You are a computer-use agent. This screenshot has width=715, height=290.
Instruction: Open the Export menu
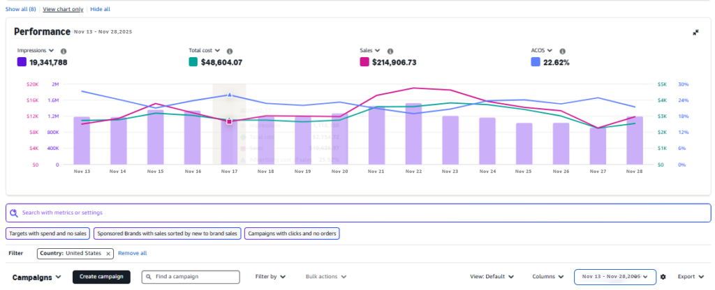(x=690, y=277)
